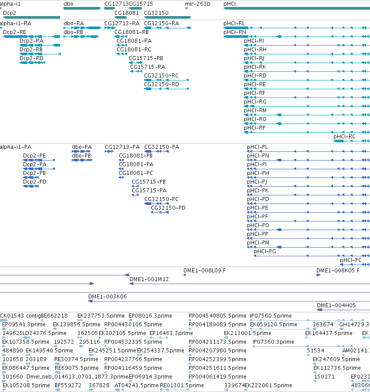
Task: Click transcript CG32150-RD
Action: (x=161, y=84)
